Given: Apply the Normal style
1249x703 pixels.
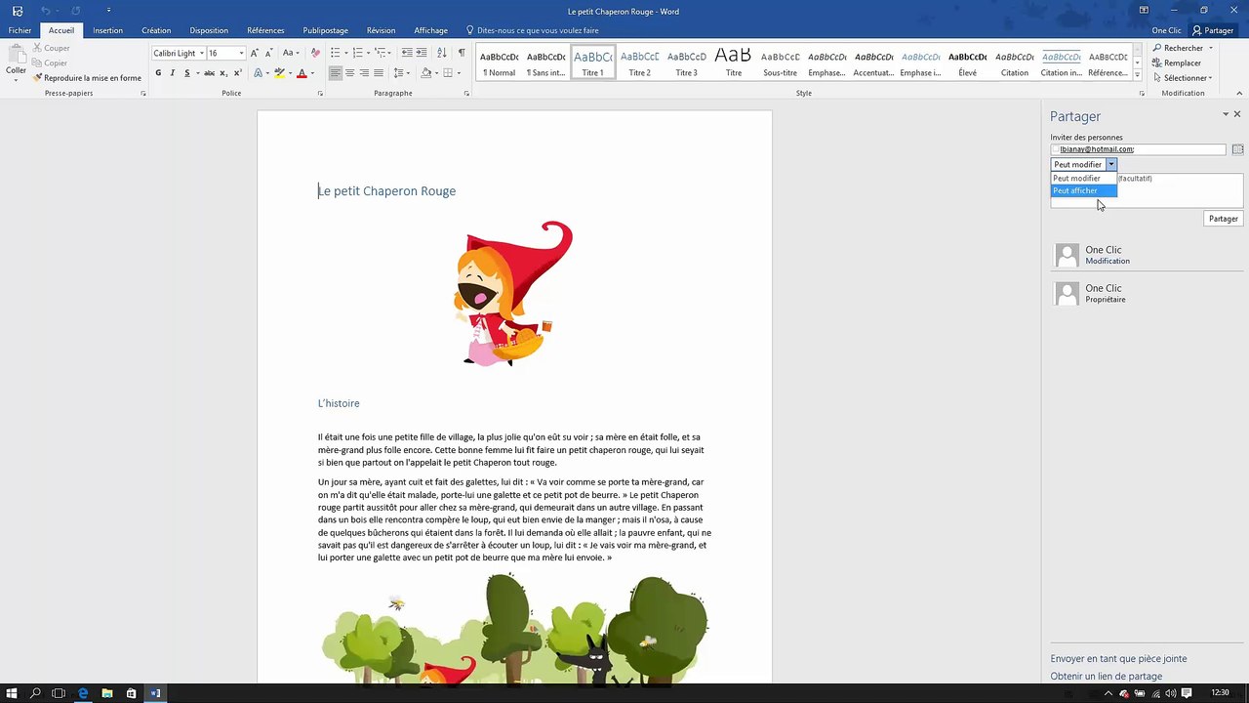Looking at the screenshot, I should 499,62.
